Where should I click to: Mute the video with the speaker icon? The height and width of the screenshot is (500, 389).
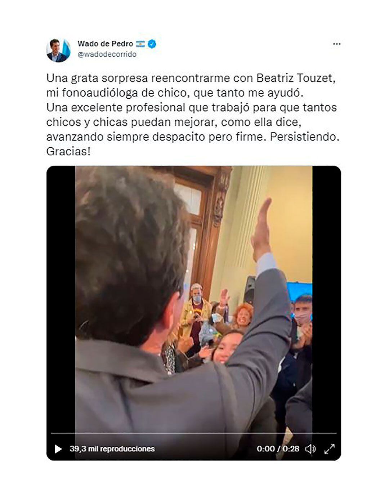[310, 449]
